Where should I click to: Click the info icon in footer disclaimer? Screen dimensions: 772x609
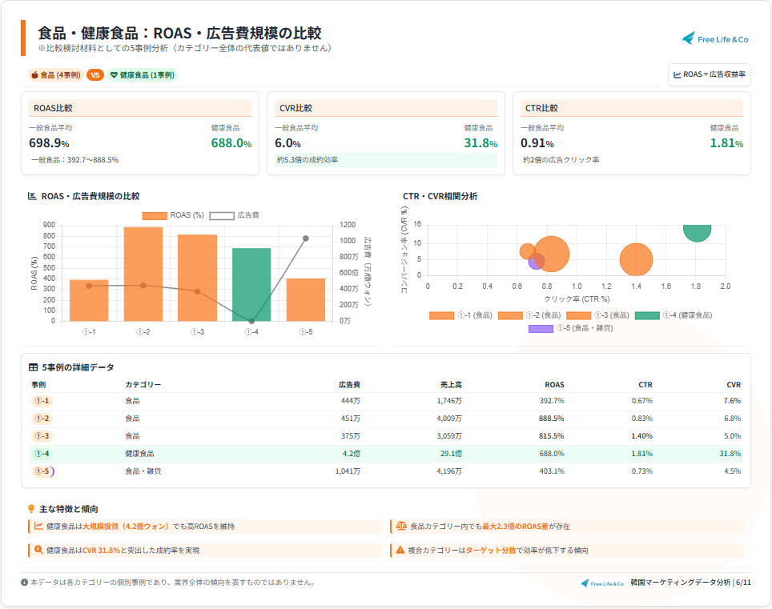pos(24,582)
